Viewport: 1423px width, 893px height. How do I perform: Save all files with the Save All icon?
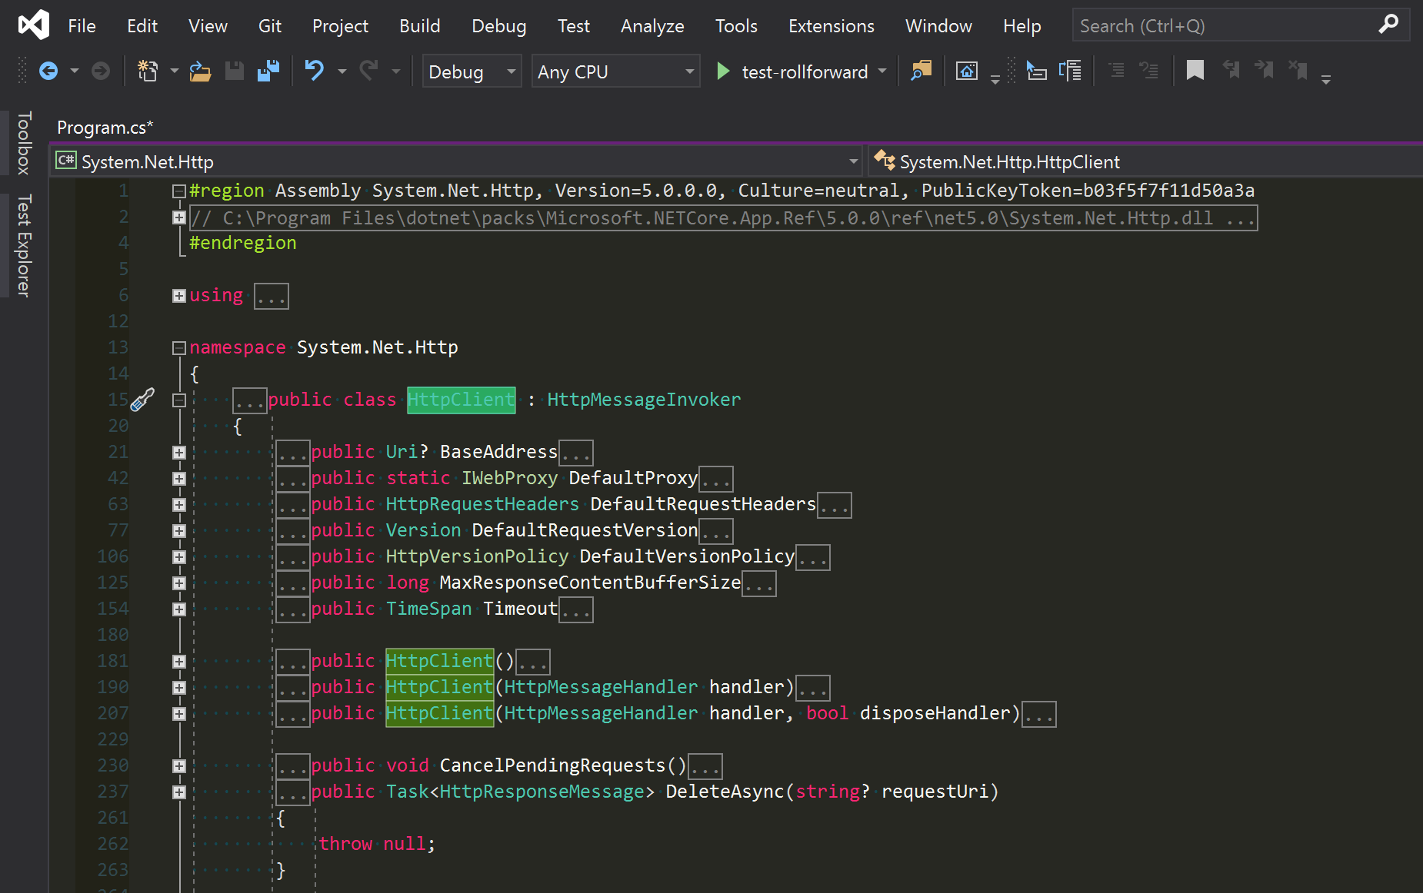point(267,70)
